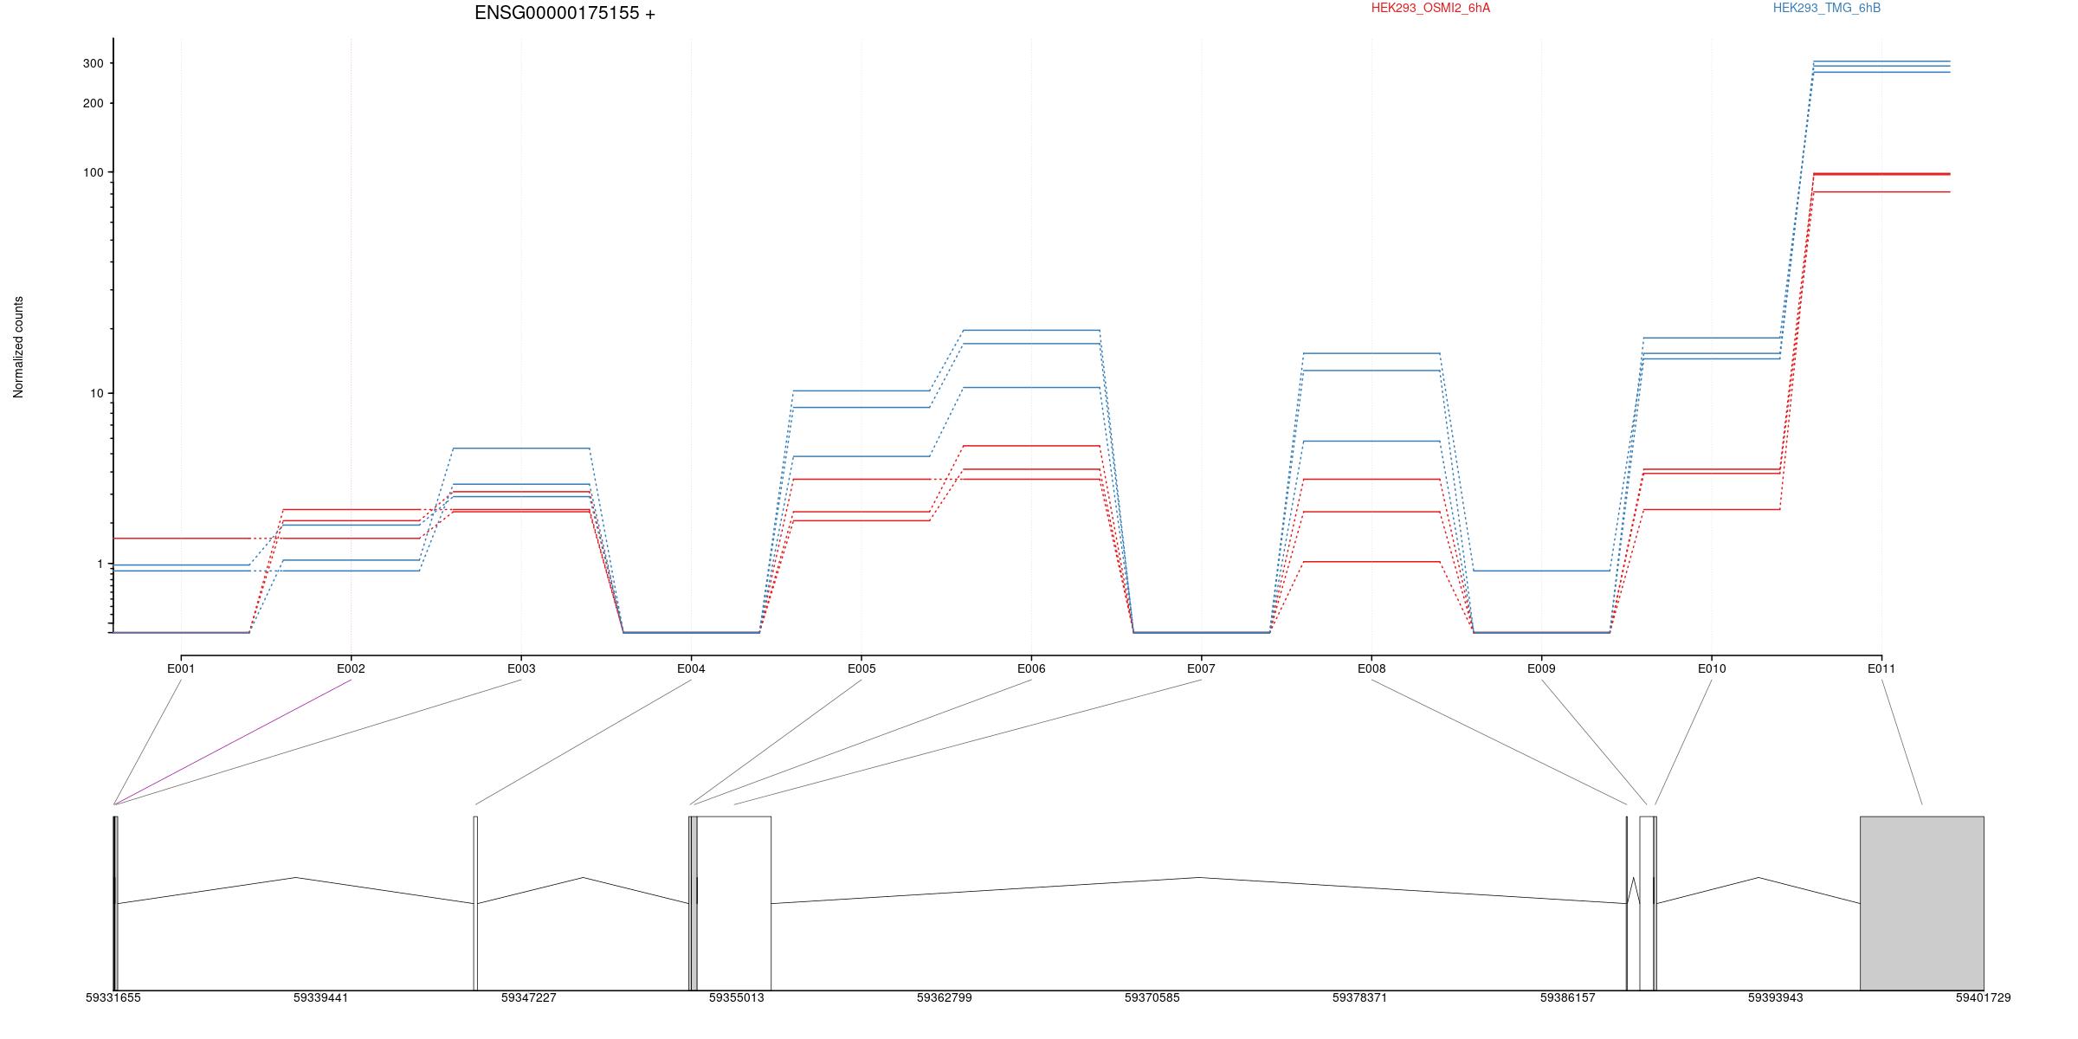
Task: Click genomic coordinate 59393943
Action: click(x=1776, y=997)
